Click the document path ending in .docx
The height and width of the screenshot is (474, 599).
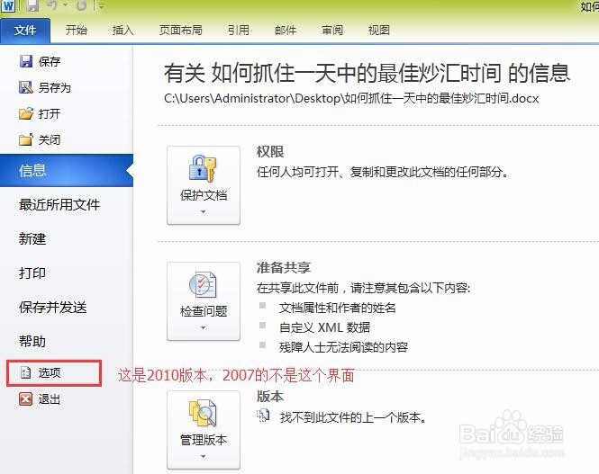click(351, 99)
